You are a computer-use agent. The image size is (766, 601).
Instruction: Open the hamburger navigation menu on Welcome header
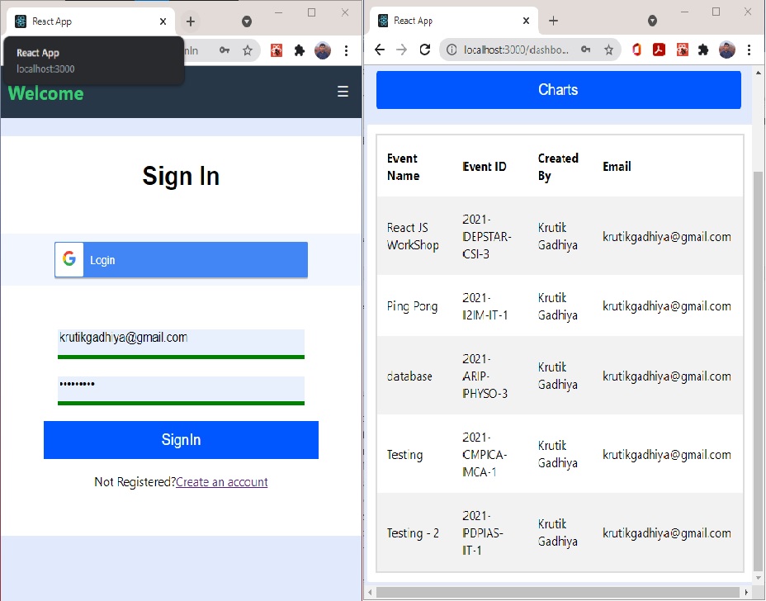click(343, 92)
